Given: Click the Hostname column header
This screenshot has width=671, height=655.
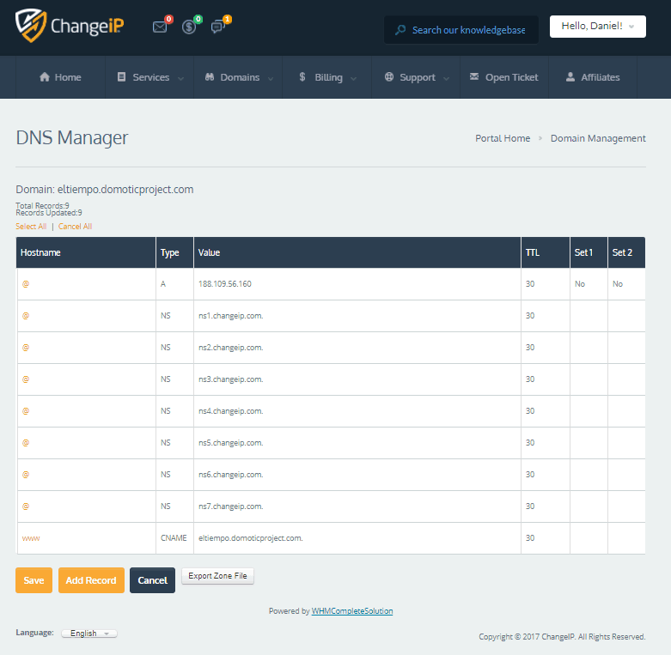Looking at the screenshot, I should pyautogui.click(x=86, y=252).
